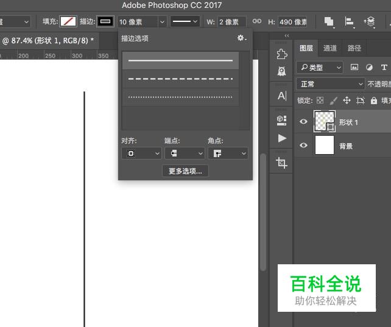
Task: Click the document tab 形状 1, RGB/8
Action: pyautogui.click(x=48, y=40)
